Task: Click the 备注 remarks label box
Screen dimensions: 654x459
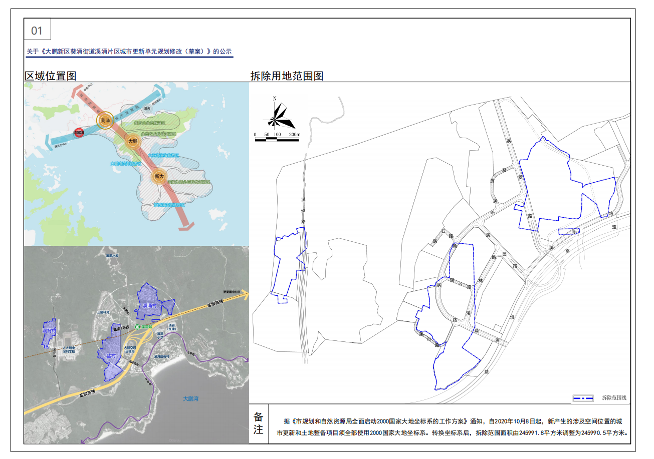Action: [x=259, y=423]
